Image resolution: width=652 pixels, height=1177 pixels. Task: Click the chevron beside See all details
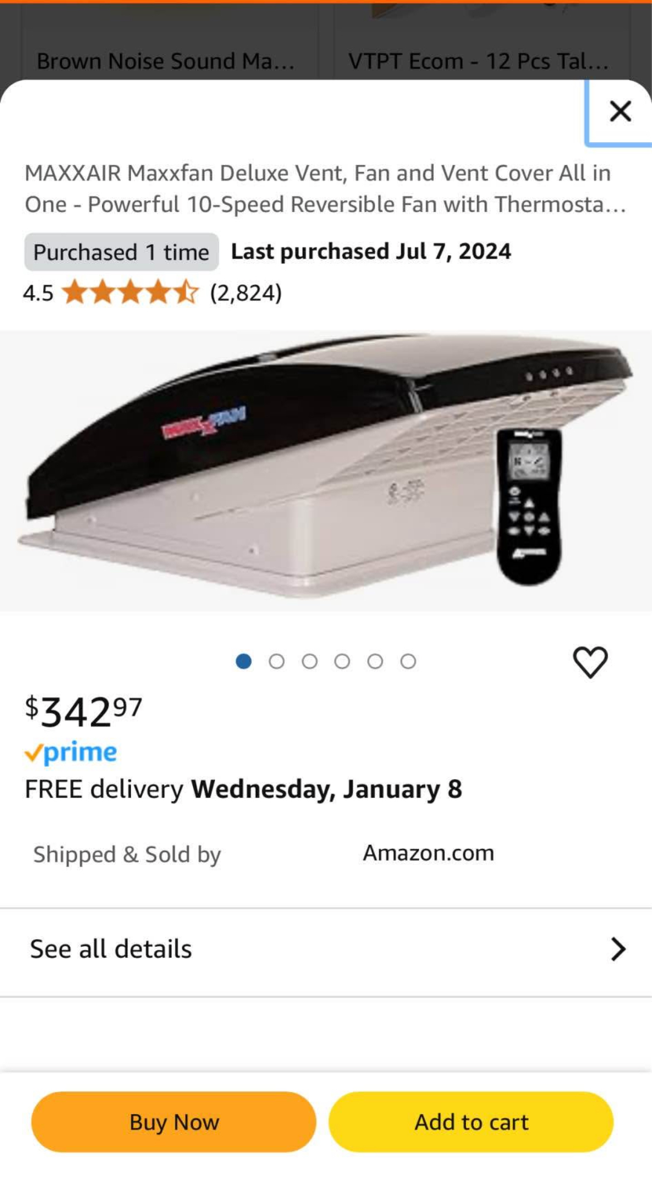[618, 949]
